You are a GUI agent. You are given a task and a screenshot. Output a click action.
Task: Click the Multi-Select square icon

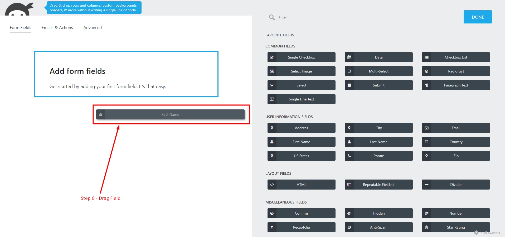tap(349, 71)
